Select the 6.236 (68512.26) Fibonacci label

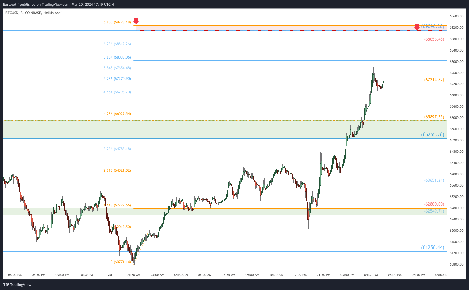117,44
